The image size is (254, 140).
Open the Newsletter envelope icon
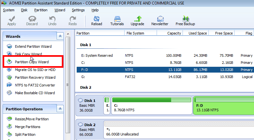click(x=160, y=19)
